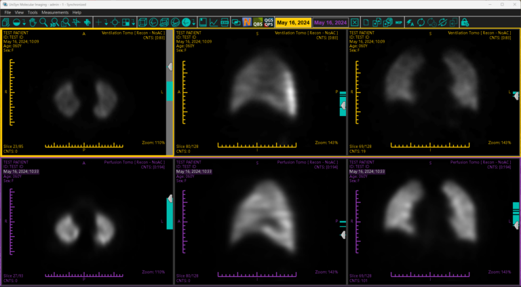Open the File menu
Image resolution: width=521 pixels, height=287 pixels.
7,12
